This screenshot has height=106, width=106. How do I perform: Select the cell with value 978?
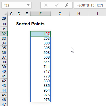(x=40, y=100)
